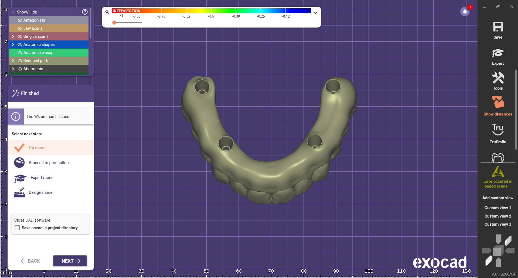The image size is (518, 278).
Task: Click 'The Wizard has finished.' message
Action: pos(48,116)
